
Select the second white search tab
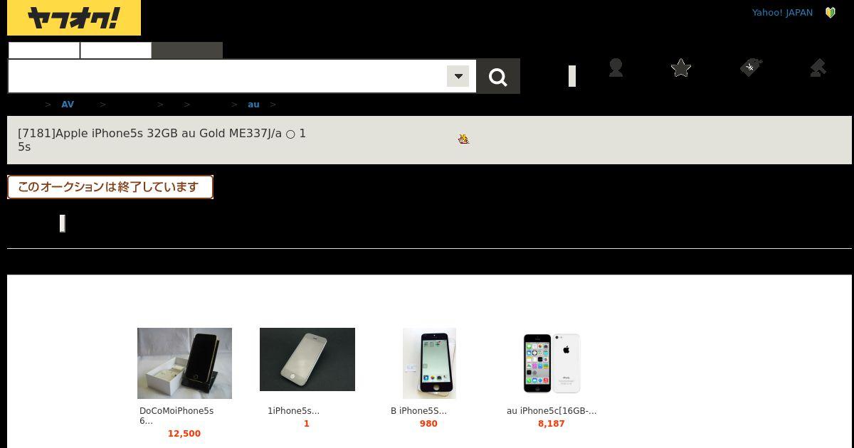click(116, 50)
